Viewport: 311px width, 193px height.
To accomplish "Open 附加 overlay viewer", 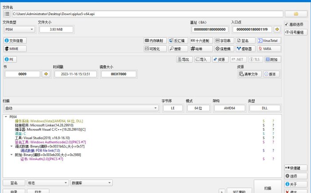I will point(273,60).
